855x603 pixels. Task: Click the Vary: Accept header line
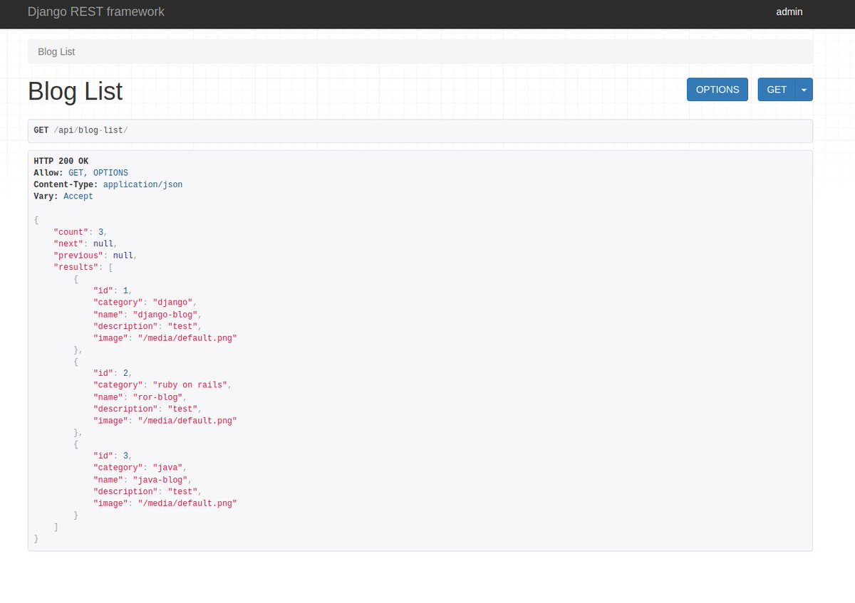click(63, 196)
